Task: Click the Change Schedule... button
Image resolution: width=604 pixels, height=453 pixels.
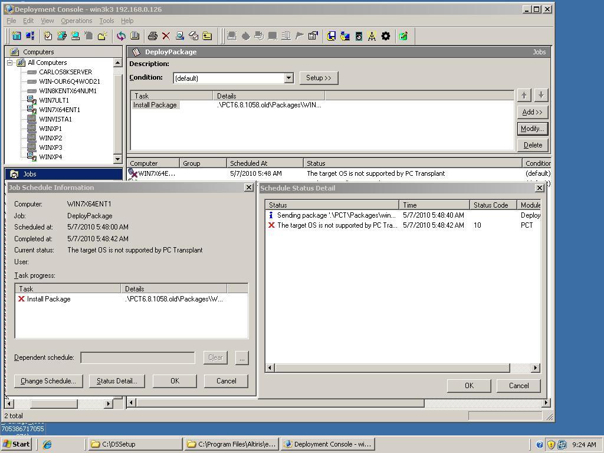Action: pyautogui.click(x=48, y=381)
